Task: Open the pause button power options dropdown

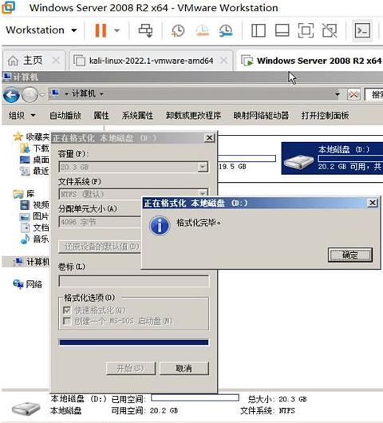Action: [116, 30]
